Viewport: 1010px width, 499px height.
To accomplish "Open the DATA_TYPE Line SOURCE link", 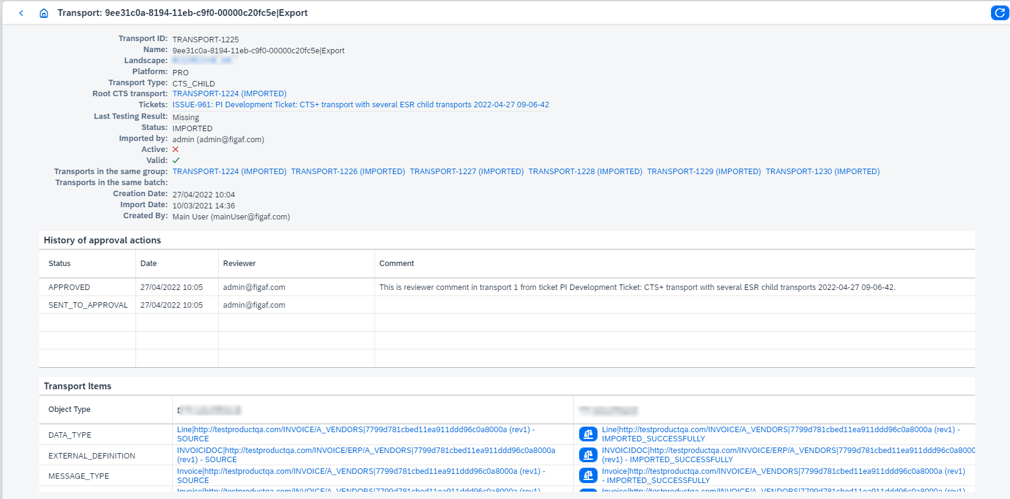I will pos(356,434).
